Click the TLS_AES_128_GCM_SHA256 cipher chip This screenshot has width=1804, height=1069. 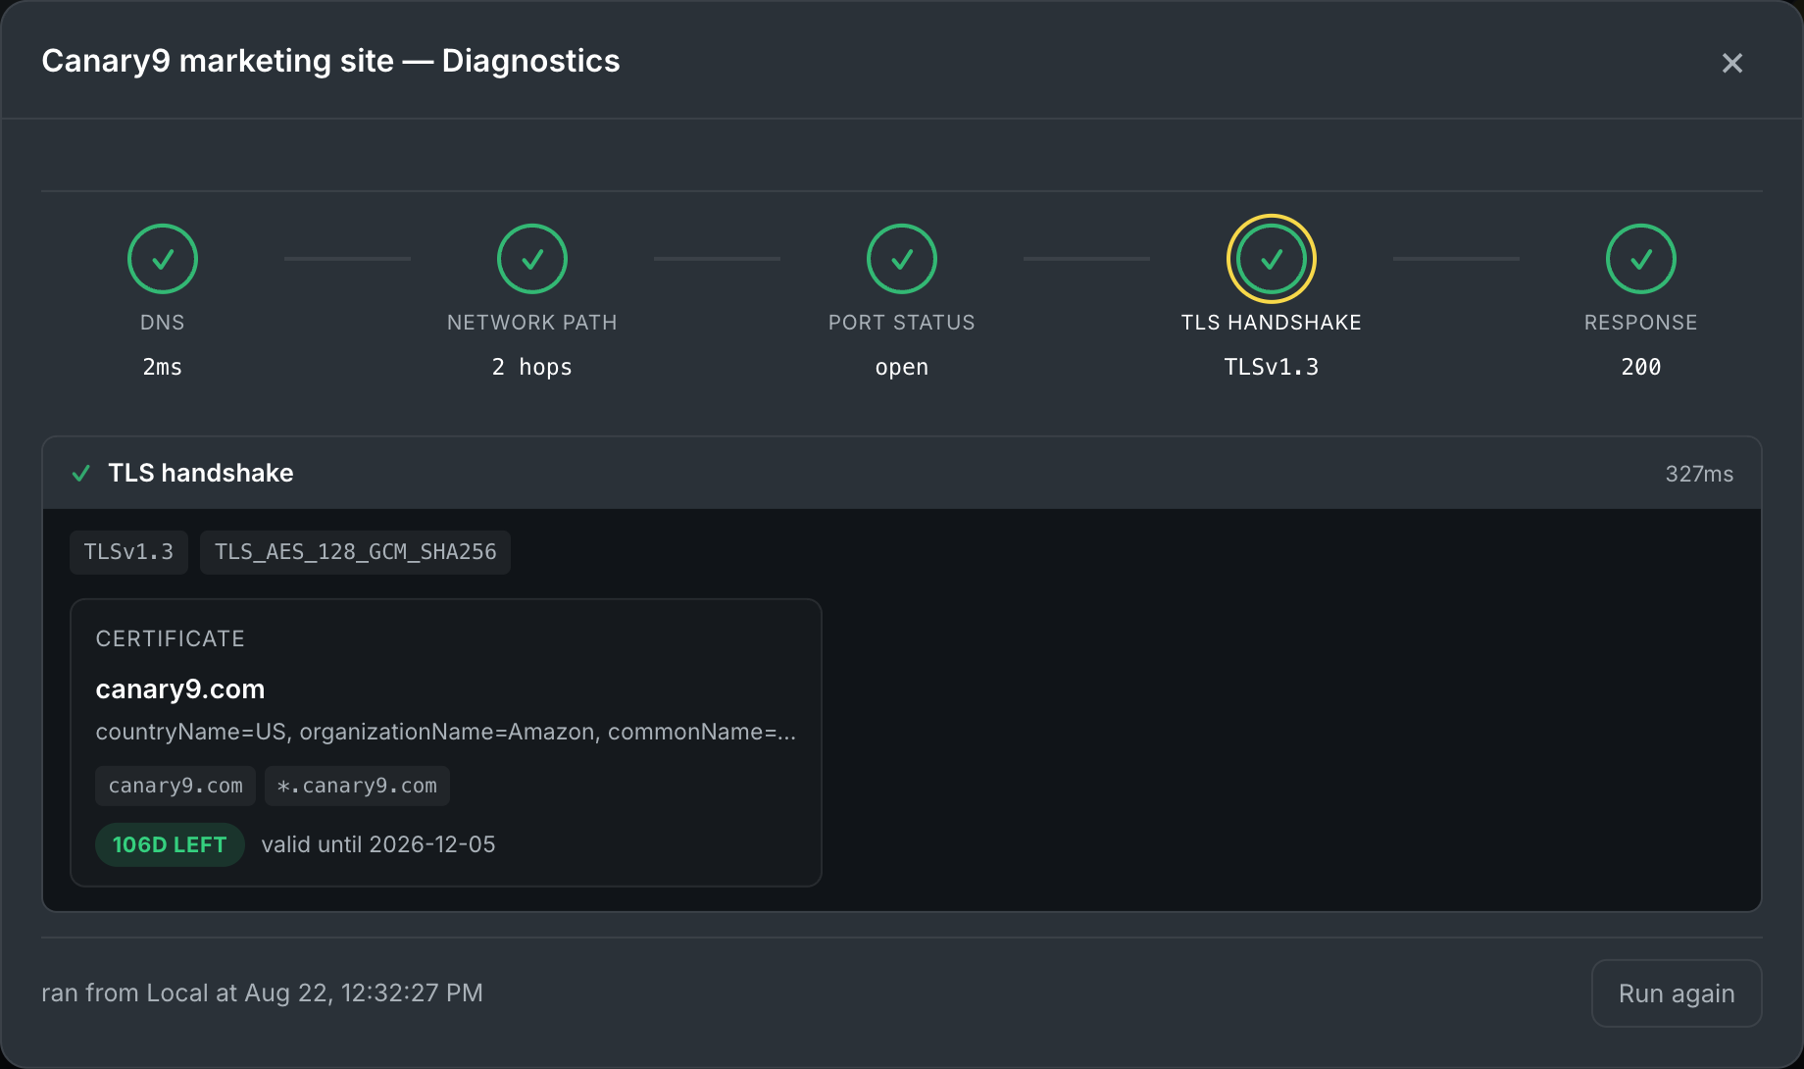(355, 552)
